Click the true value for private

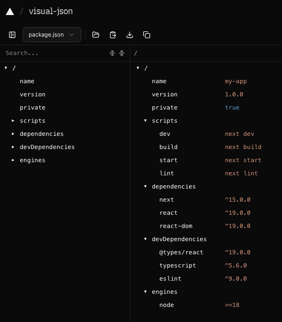point(232,108)
